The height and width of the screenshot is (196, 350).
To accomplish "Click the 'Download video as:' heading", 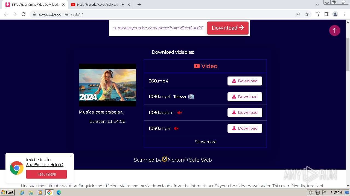I will (173, 52).
